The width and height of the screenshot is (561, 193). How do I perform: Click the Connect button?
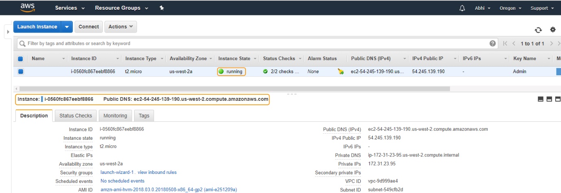(89, 27)
